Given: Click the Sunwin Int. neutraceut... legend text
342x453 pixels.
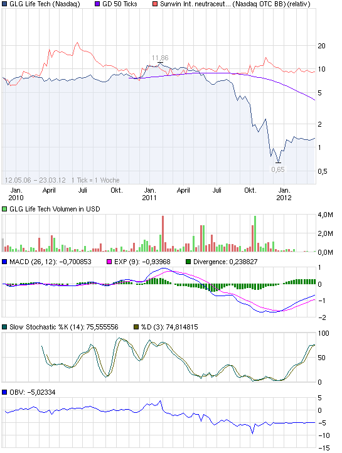Looking at the screenshot, I should [x=196, y=4].
